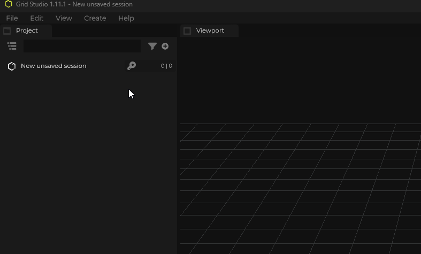
Task: Click the 0|0 counter on session row
Action: 166,66
